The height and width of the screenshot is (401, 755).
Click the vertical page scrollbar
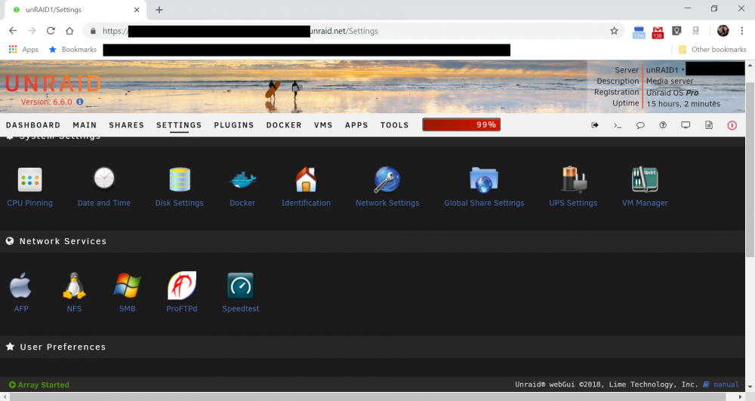pos(750,168)
